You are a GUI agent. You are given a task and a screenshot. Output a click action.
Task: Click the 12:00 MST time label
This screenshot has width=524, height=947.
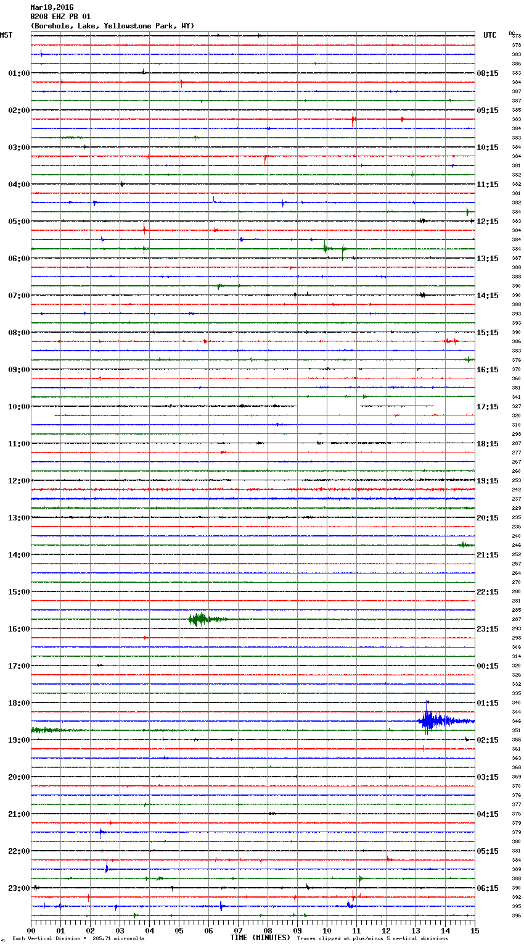[x=19, y=481]
